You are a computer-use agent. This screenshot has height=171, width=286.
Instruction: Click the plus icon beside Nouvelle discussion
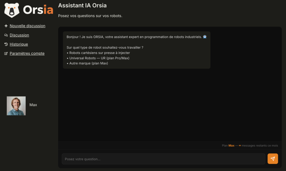(x=6, y=26)
